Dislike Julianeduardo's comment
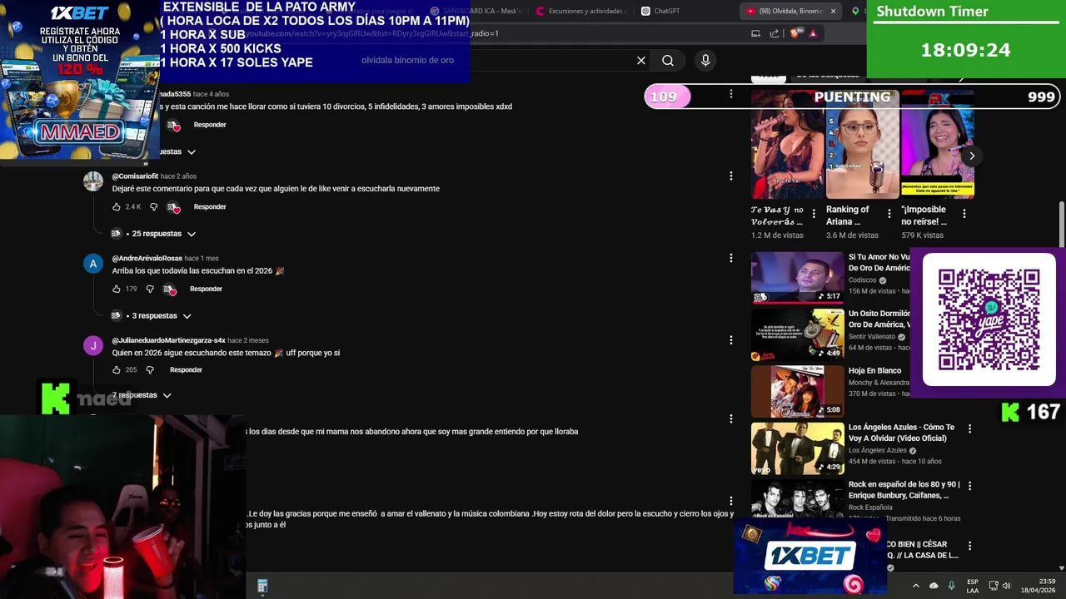1066x599 pixels. pyautogui.click(x=150, y=370)
